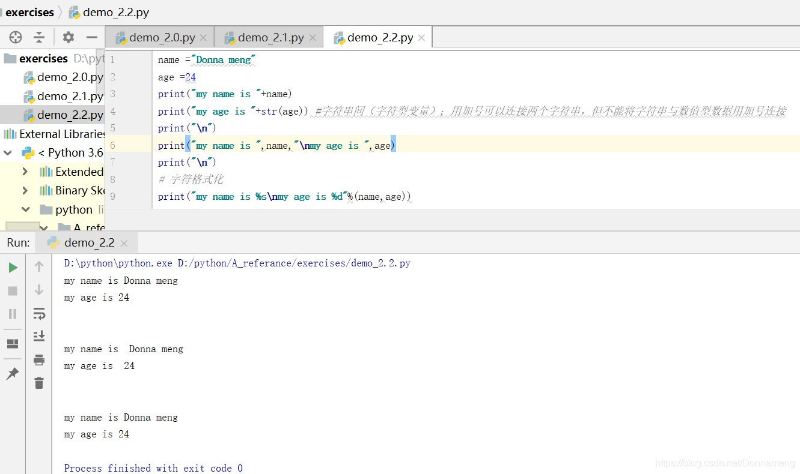Open project panel settings gear
The width and height of the screenshot is (800, 474).
click(x=69, y=37)
